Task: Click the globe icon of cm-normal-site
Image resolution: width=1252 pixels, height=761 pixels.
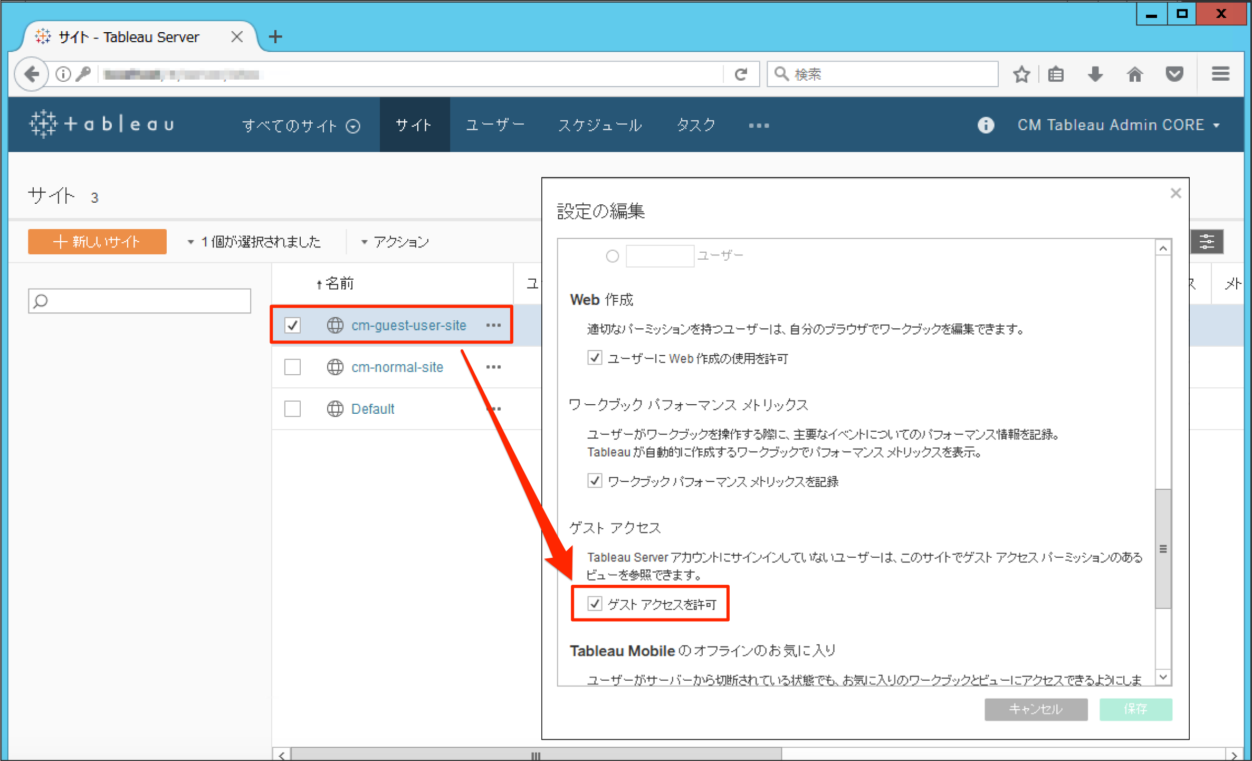Action: tap(335, 367)
